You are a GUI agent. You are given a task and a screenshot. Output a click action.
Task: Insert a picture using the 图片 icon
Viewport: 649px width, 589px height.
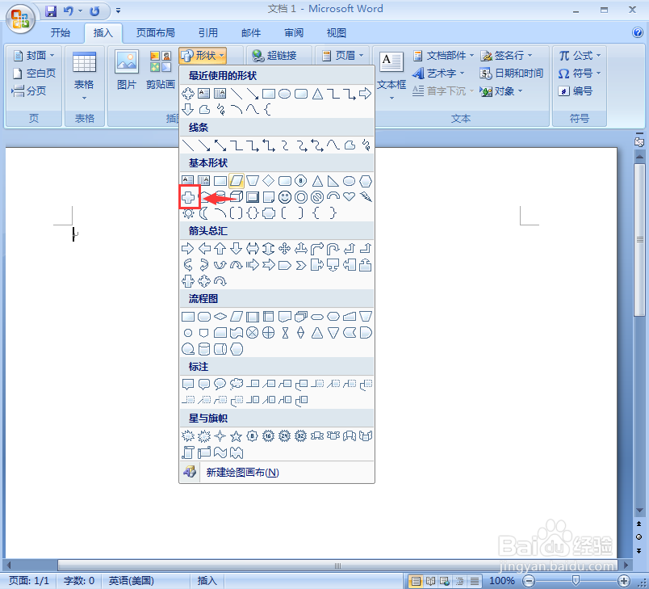click(x=127, y=71)
